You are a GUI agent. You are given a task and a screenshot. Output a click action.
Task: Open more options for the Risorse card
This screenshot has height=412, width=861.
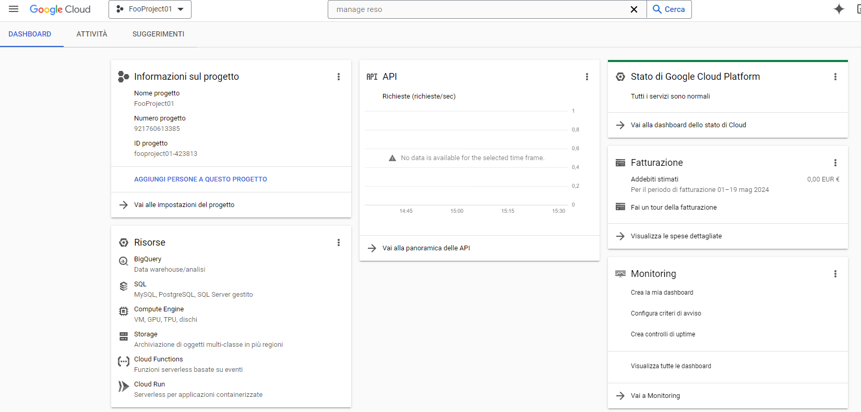coord(339,243)
